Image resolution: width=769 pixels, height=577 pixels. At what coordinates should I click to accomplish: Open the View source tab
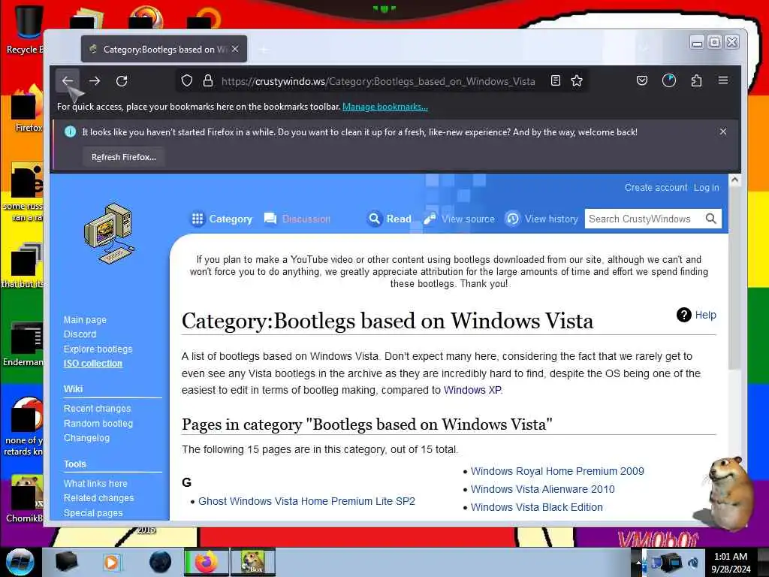point(459,219)
